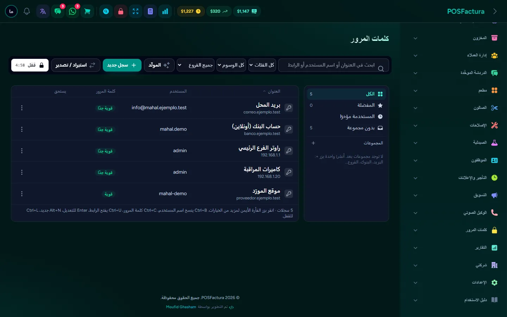Select the بدون مجموعة filter
This screenshot has height=317, width=507.
click(x=346, y=128)
